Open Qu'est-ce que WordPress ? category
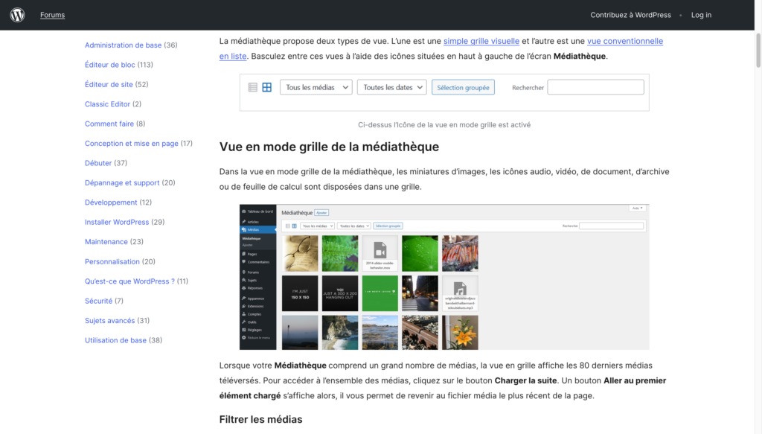762x434 pixels. (x=129, y=281)
